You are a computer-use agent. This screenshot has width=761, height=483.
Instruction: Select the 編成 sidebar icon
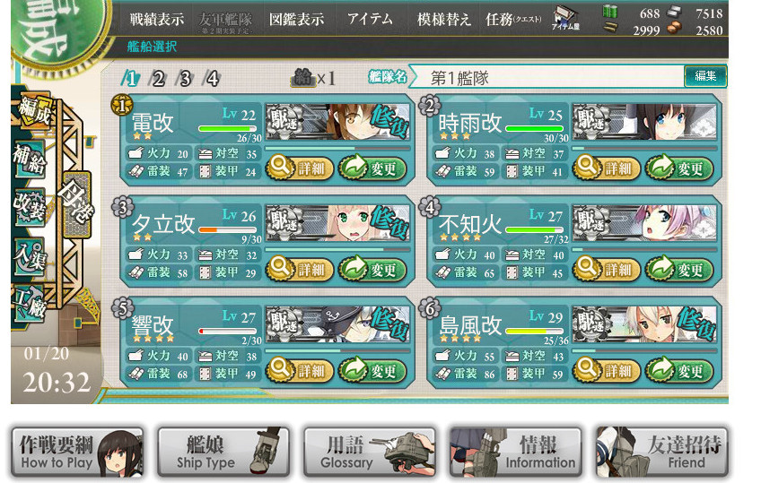[33, 112]
